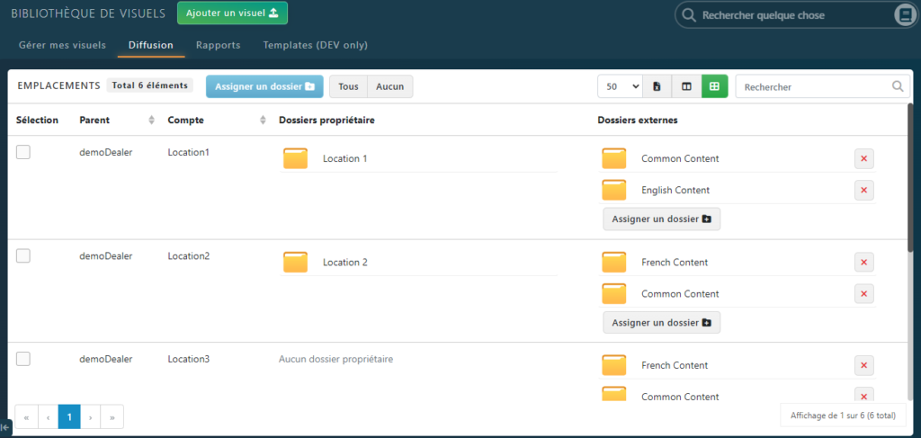Viewport: 921px width, 438px height.
Task: Switch to the Rapports tab
Action: [x=218, y=45]
